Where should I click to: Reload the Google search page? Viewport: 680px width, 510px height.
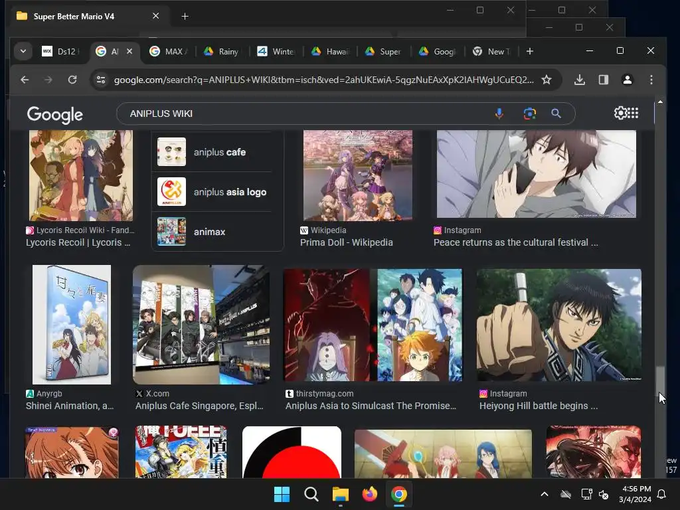(x=72, y=80)
